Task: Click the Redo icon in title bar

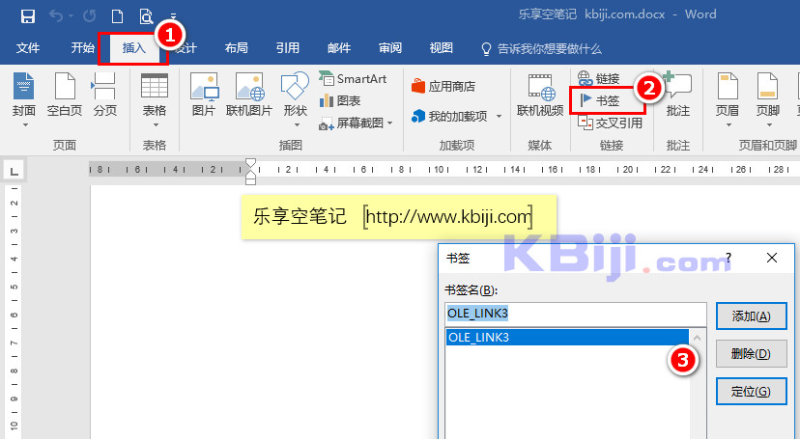Action: 89,16
